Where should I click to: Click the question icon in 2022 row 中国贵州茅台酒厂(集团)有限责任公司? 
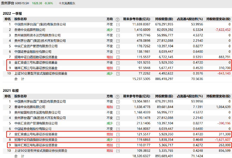point(118,25)
